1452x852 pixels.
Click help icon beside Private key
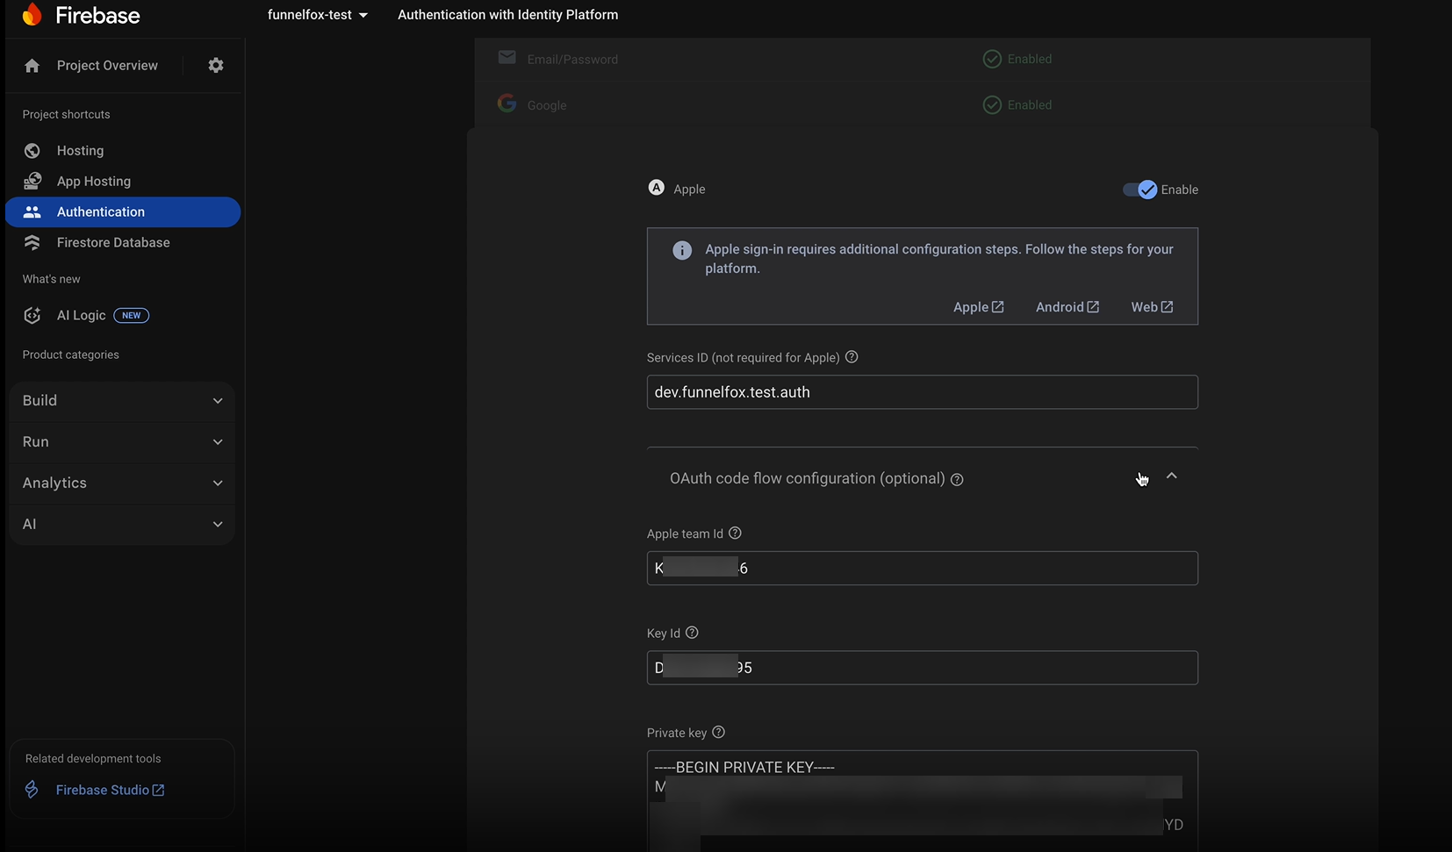(718, 732)
